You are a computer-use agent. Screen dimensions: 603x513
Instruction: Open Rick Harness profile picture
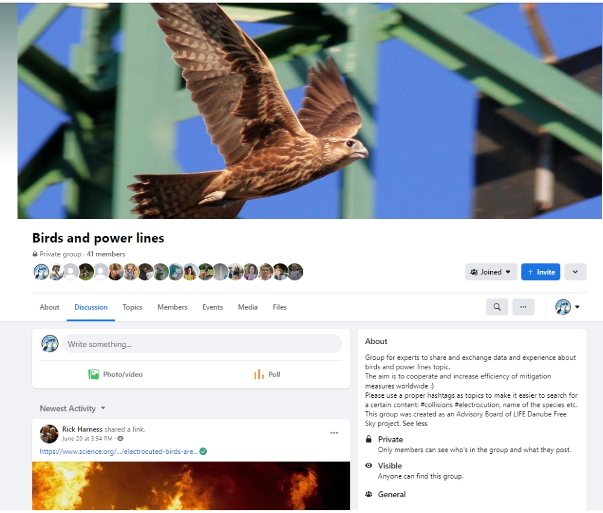[x=49, y=434]
